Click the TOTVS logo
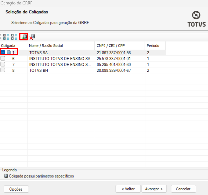 point(196,19)
